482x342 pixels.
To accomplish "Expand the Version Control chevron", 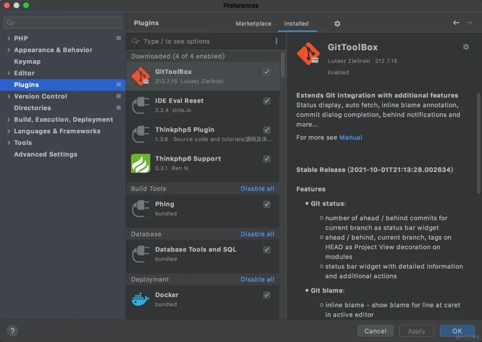I will 8,96.
